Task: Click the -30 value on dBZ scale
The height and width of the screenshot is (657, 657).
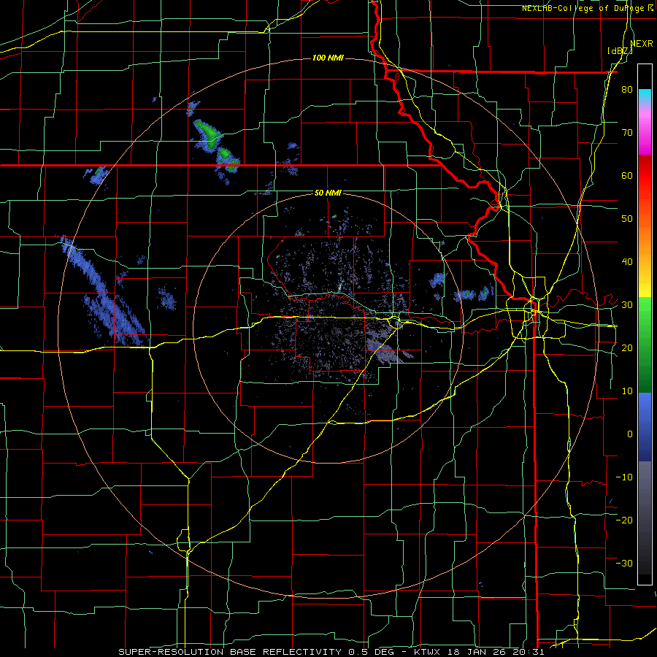Action: pyautogui.click(x=624, y=563)
